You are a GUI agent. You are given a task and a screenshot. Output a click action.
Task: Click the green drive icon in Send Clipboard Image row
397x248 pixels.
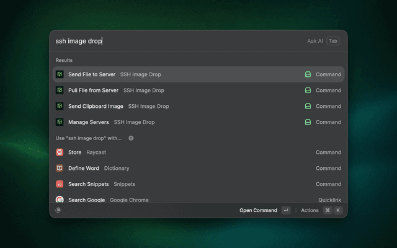(x=308, y=106)
